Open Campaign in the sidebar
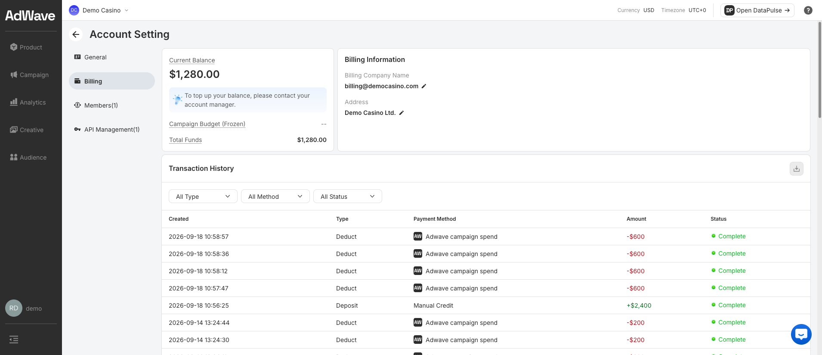 [29, 75]
